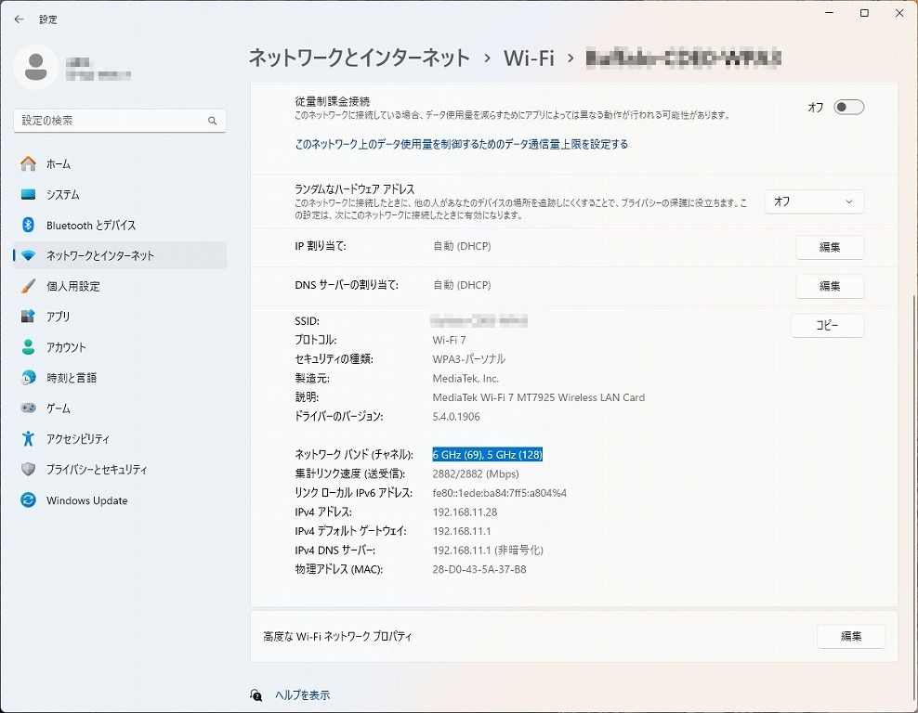Click the アカウント person icon

pyautogui.click(x=28, y=347)
